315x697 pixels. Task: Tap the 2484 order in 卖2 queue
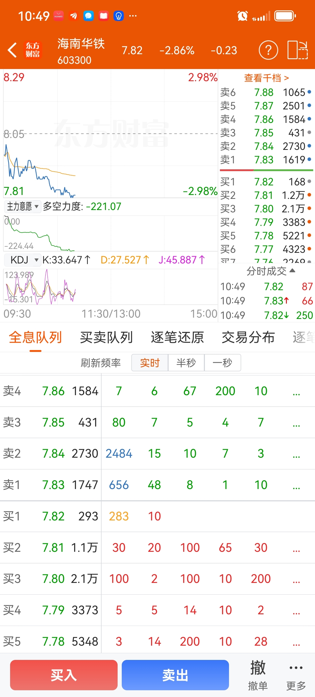[119, 454]
